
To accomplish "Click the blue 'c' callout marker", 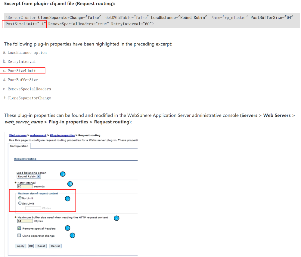I will tap(67, 199).
